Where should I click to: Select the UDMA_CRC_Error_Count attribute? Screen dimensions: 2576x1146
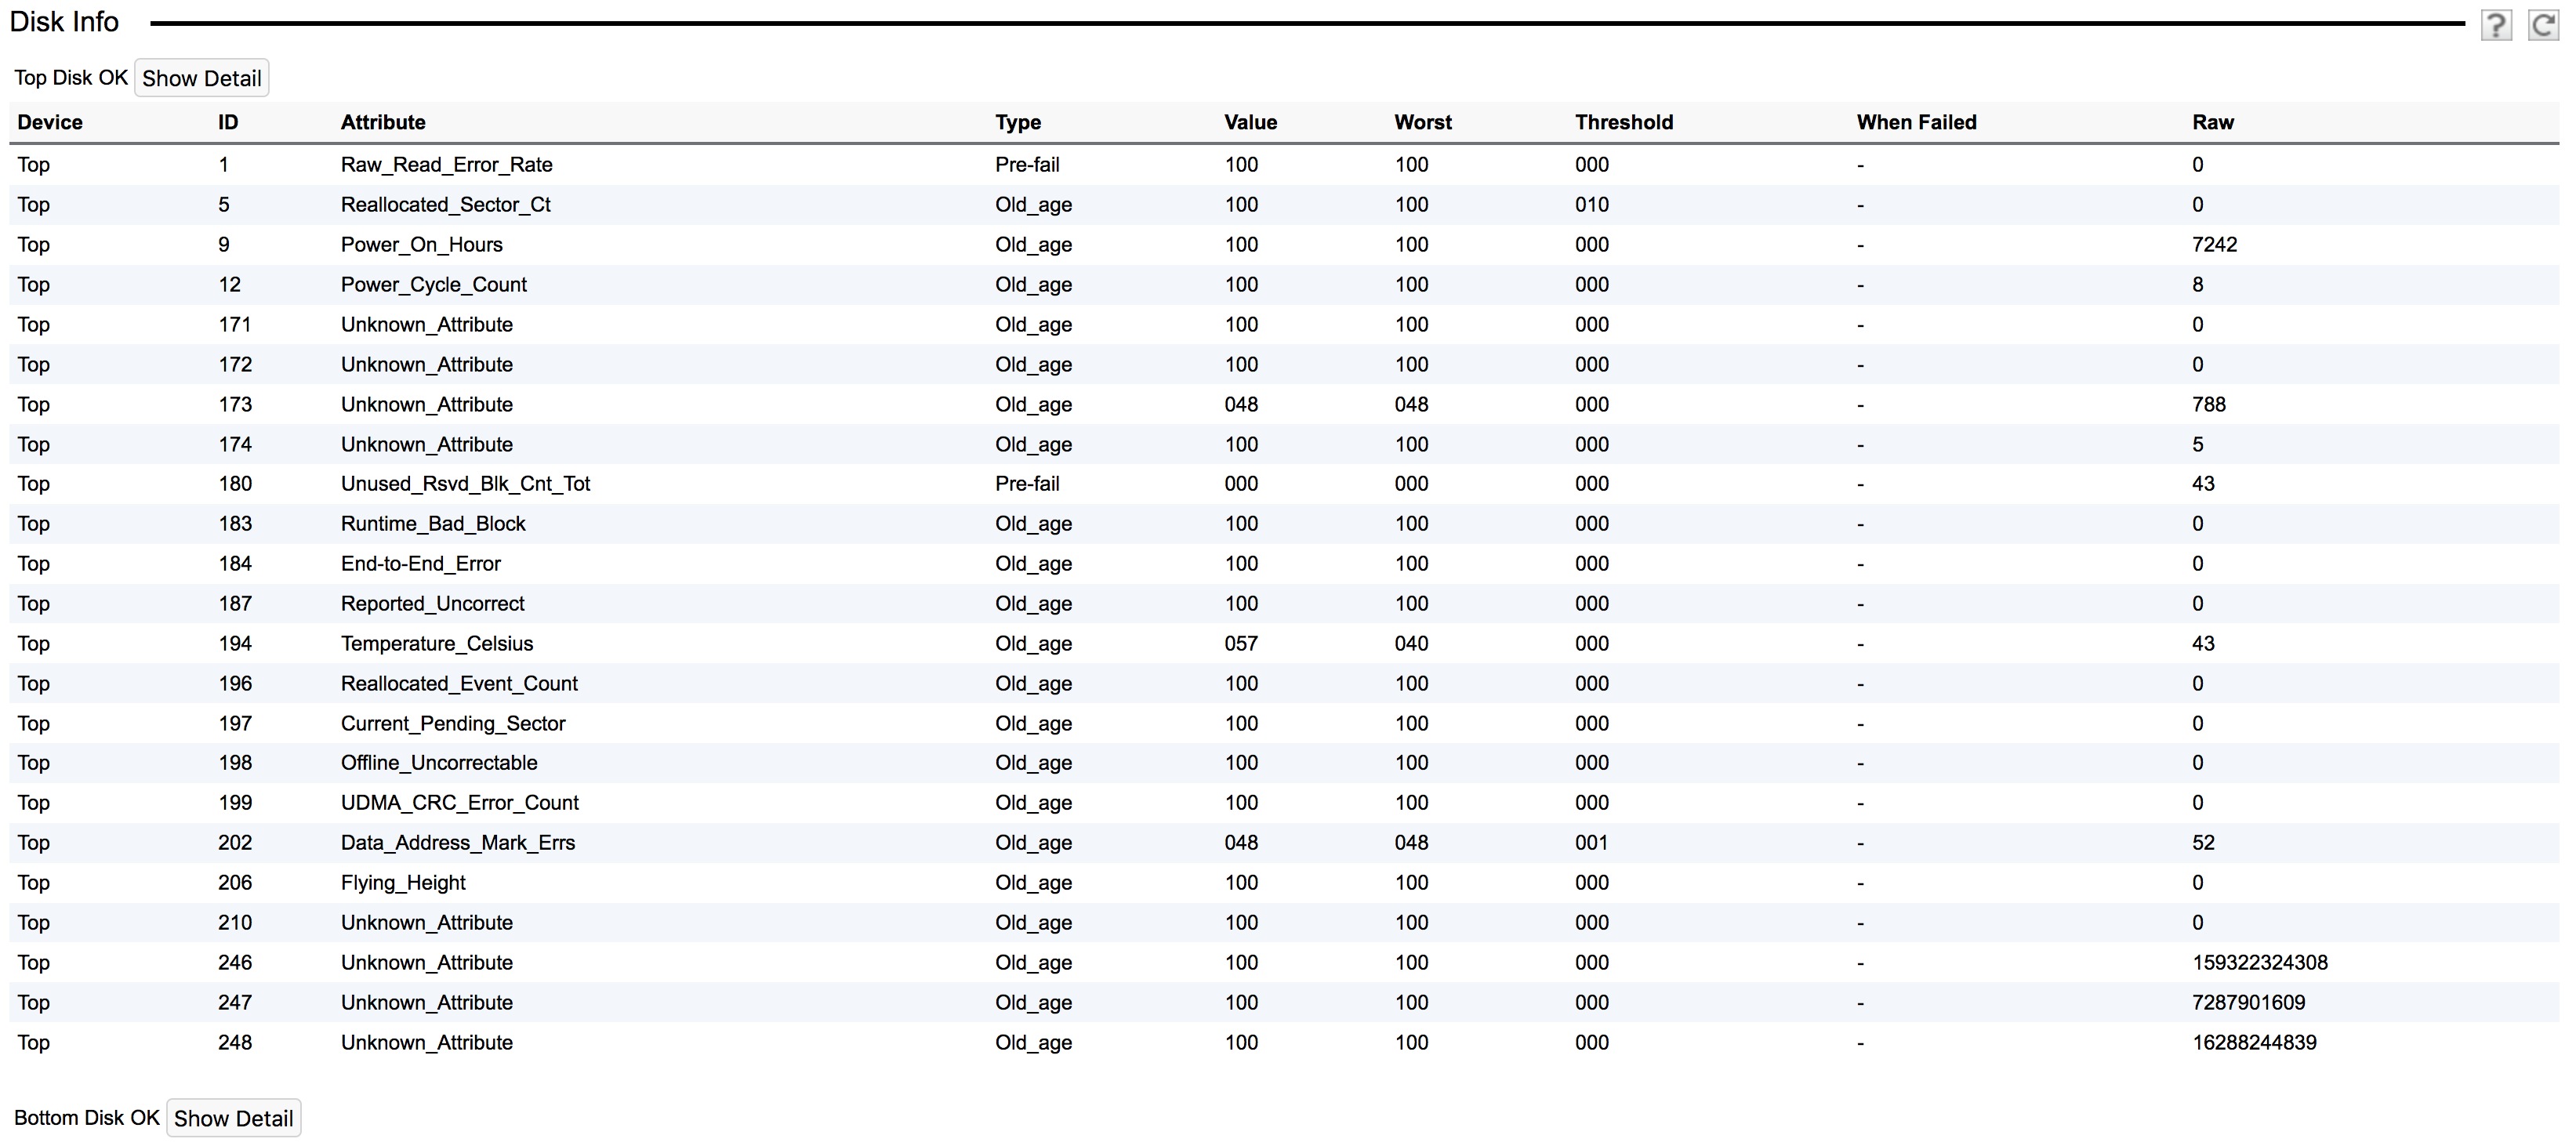pos(459,803)
